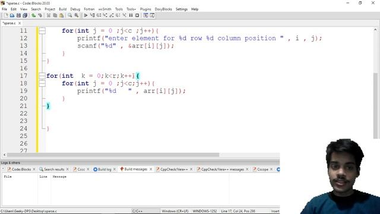Open a file via toolbar icon

tap(12, 15)
